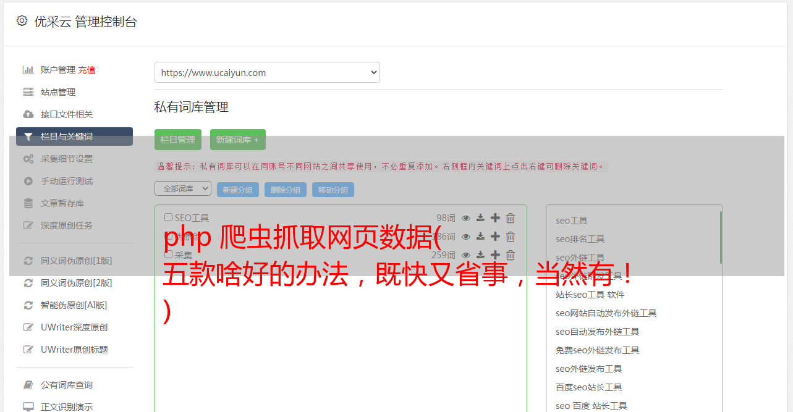793x412 pixels.
Task: Go to 同义词伪原创[2版]
Action: pyautogui.click(x=77, y=283)
